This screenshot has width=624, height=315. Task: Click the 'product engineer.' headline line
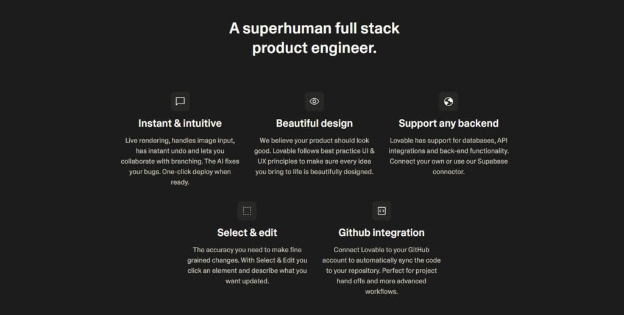coord(314,48)
